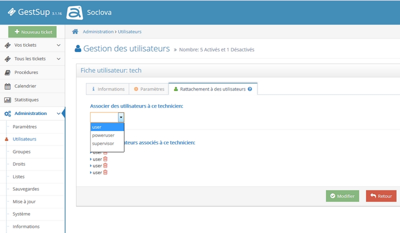400x233 pixels.
Task: Switch to the Informations tab
Action: coord(107,89)
